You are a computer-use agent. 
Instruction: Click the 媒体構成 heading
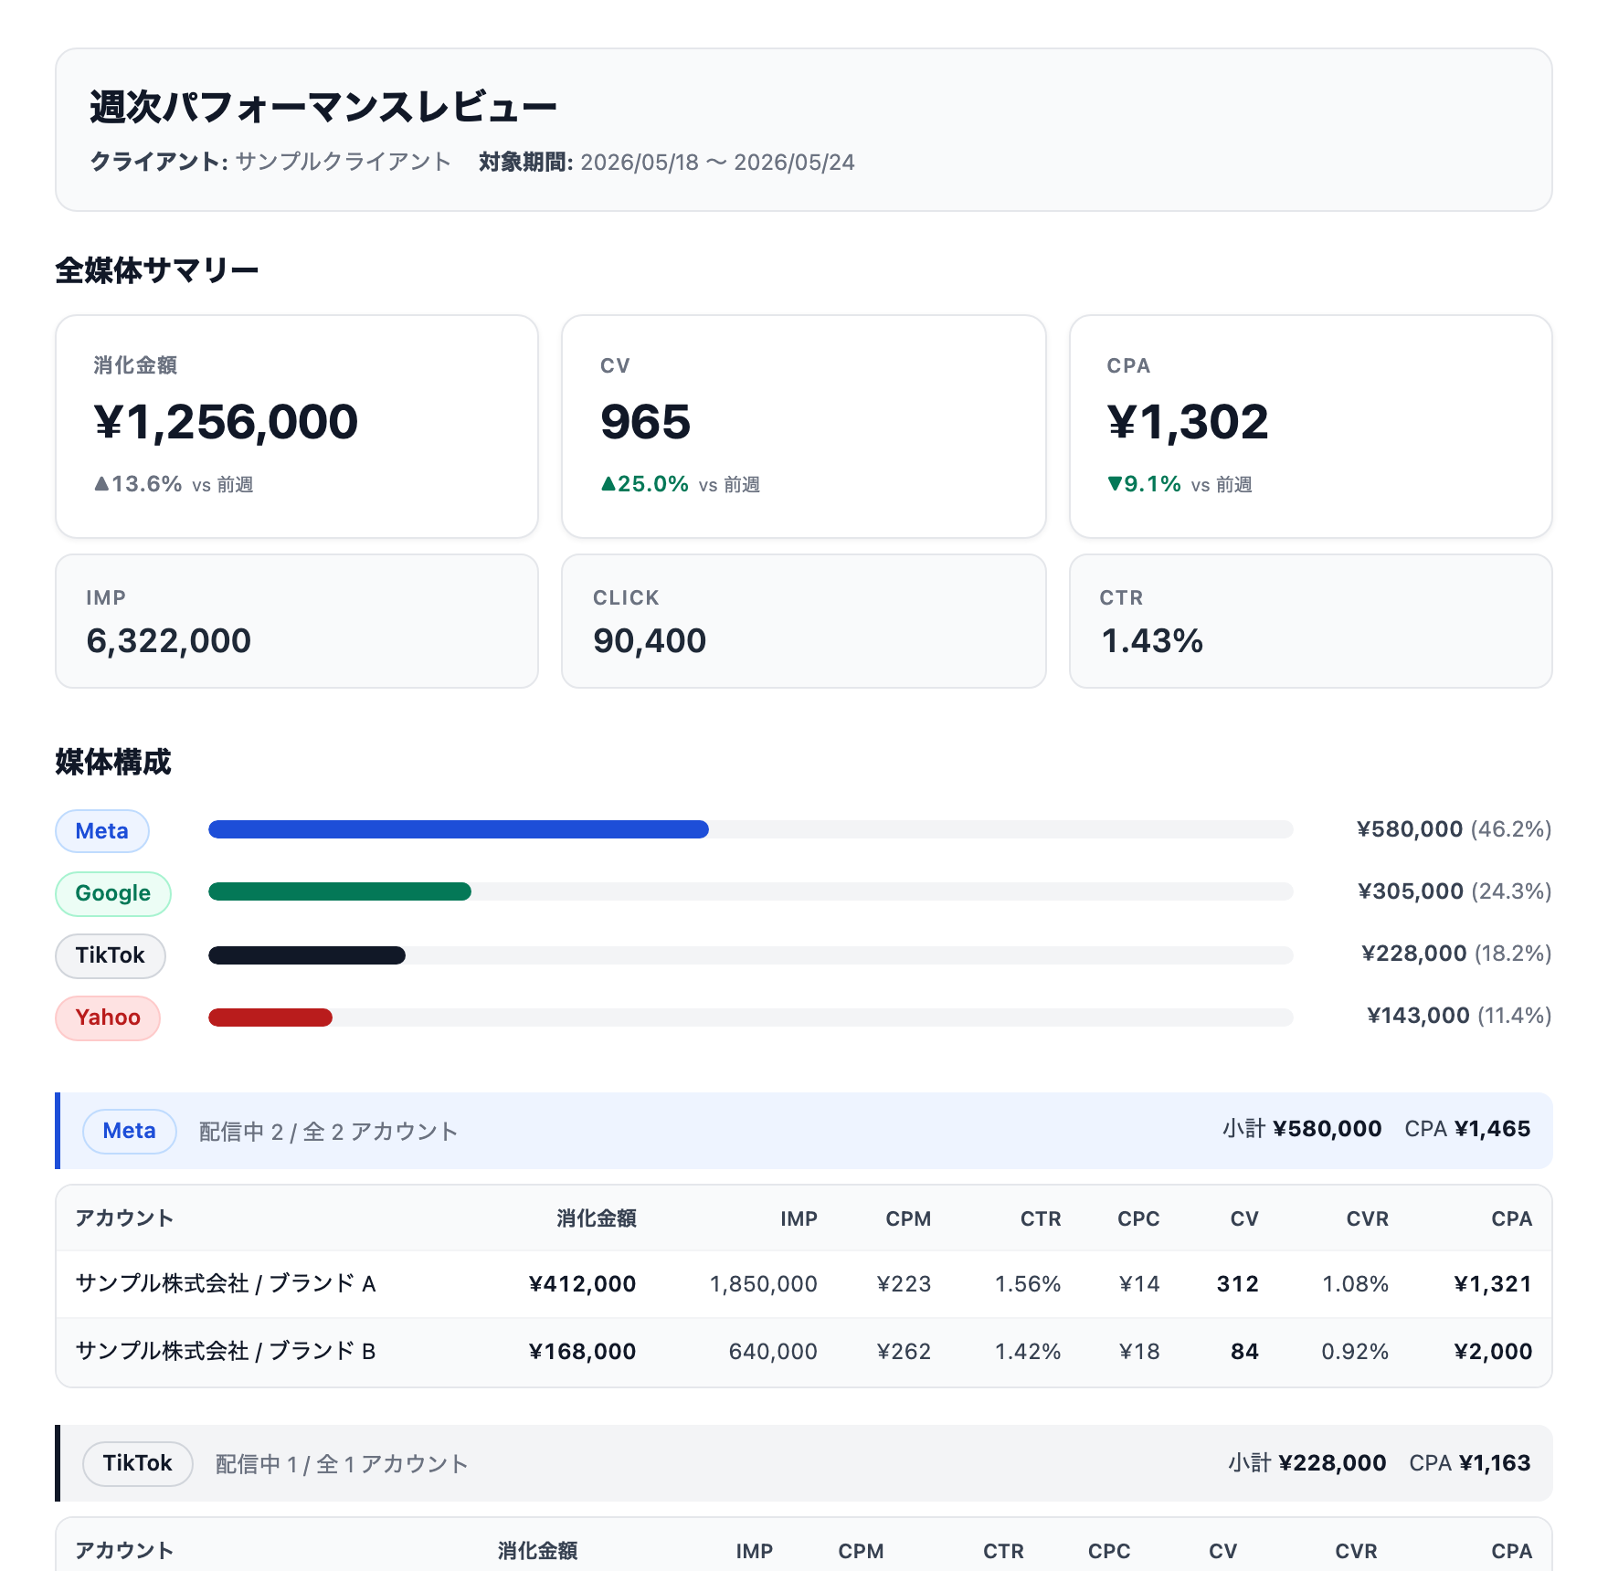[x=113, y=762]
